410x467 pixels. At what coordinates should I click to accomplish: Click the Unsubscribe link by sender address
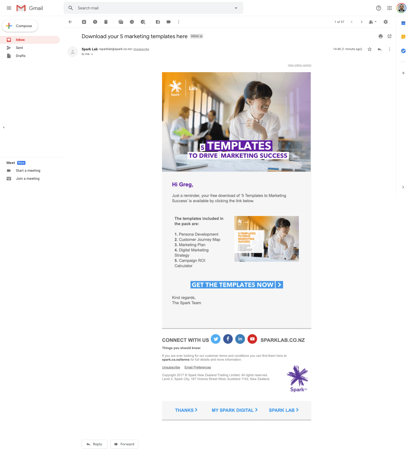pyautogui.click(x=141, y=49)
